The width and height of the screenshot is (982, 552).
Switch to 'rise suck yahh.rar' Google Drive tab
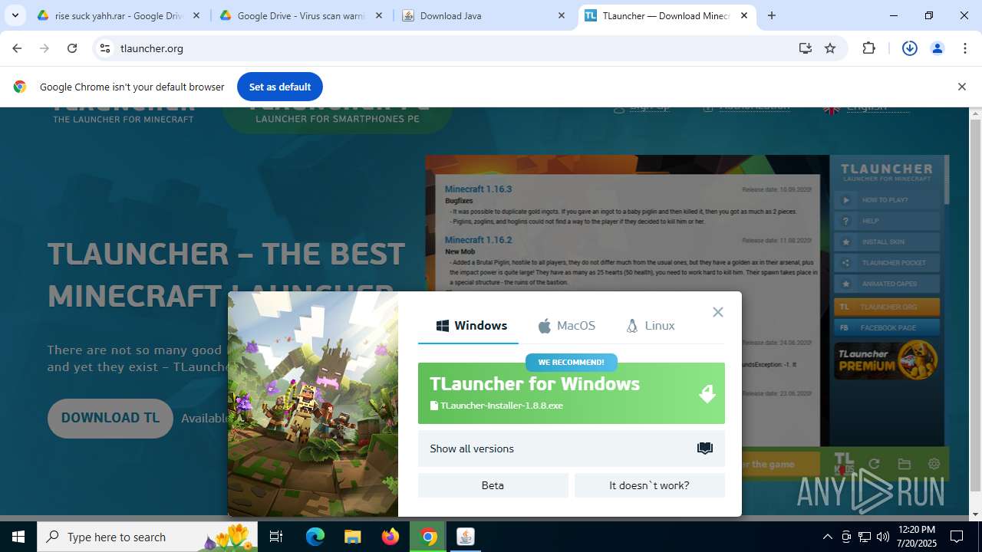[x=119, y=15]
